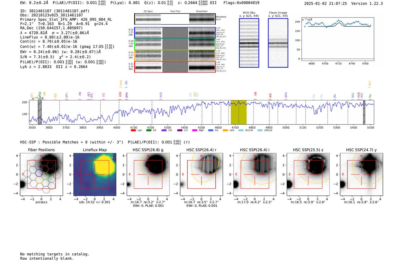The width and height of the screenshot is (403, 274).
Task: Click the 'S/N = 7.3(±0.5)' text
Action: [x=37, y=57]
